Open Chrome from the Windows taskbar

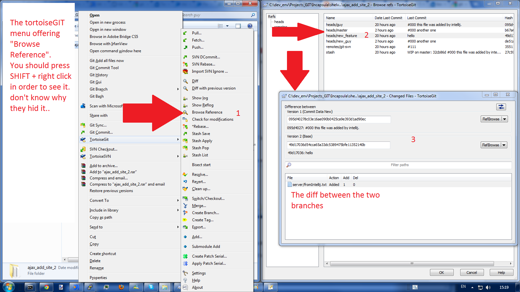click(x=46, y=287)
